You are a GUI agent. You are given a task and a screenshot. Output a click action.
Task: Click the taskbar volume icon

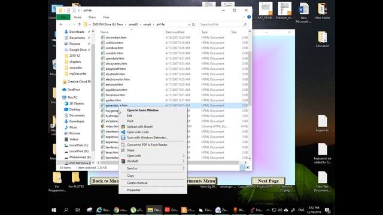point(280,210)
